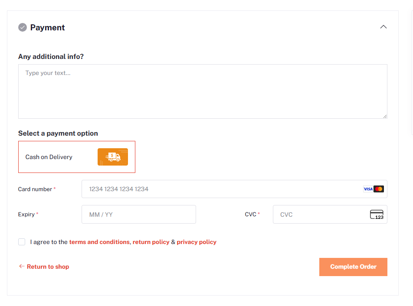Collapse the Payment section chevron
Screen dimensions: 413x306
pos(383,27)
